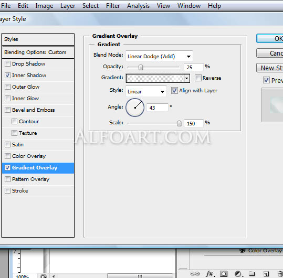Open the gradient Style dropdown
The height and width of the screenshot is (278, 283).
(146, 91)
